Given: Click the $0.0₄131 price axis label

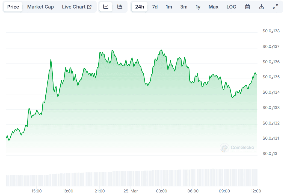Looking at the screenshot, I should coord(271,138).
